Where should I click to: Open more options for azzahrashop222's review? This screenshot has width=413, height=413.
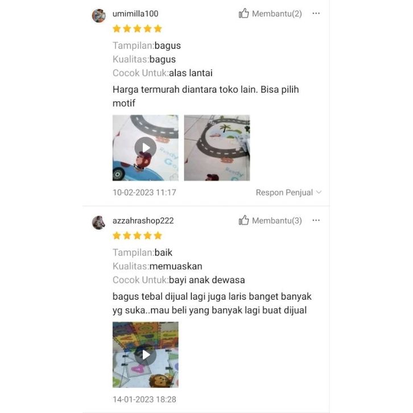[316, 220]
